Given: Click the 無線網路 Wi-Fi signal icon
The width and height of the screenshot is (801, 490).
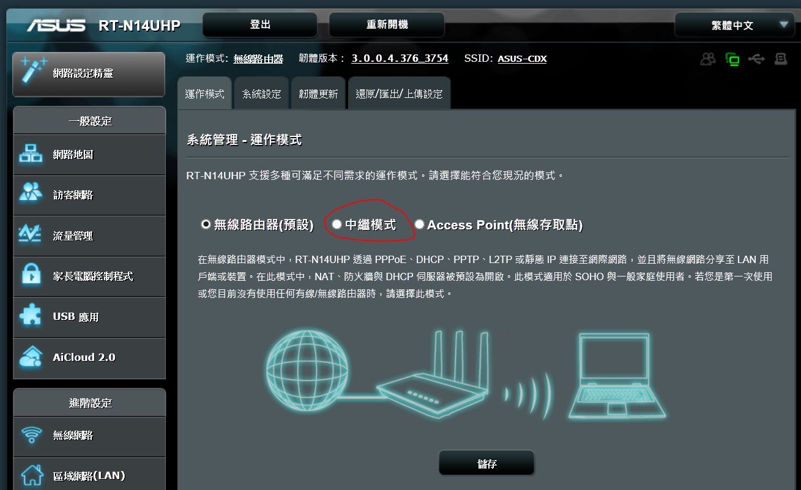Looking at the screenshot, I should pos(31,435).
